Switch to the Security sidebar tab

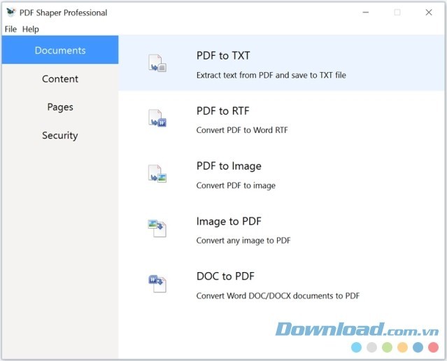[60, 135]
